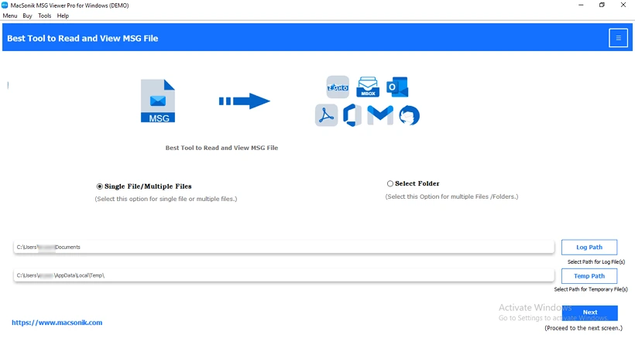Minimize the MacSonik window
Viewport: 635px width, 338px height.
(581, 5)
